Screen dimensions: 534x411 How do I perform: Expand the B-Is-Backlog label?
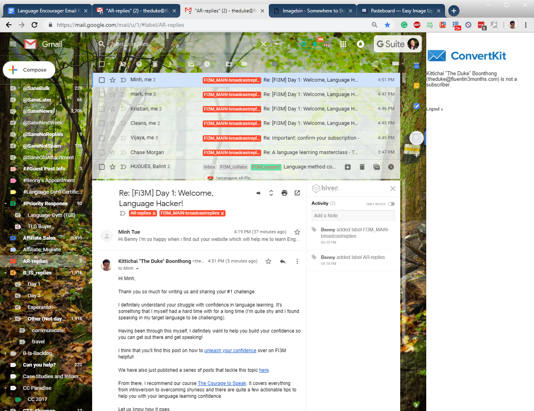tap(6, 353)
